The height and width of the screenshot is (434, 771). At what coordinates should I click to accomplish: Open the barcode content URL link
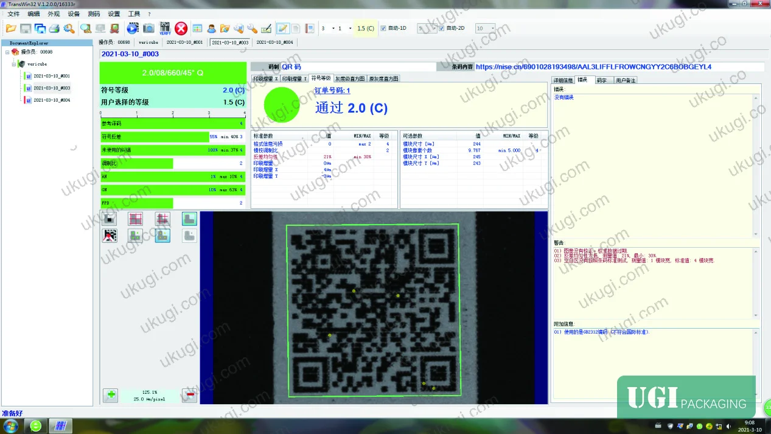point(593,66)
